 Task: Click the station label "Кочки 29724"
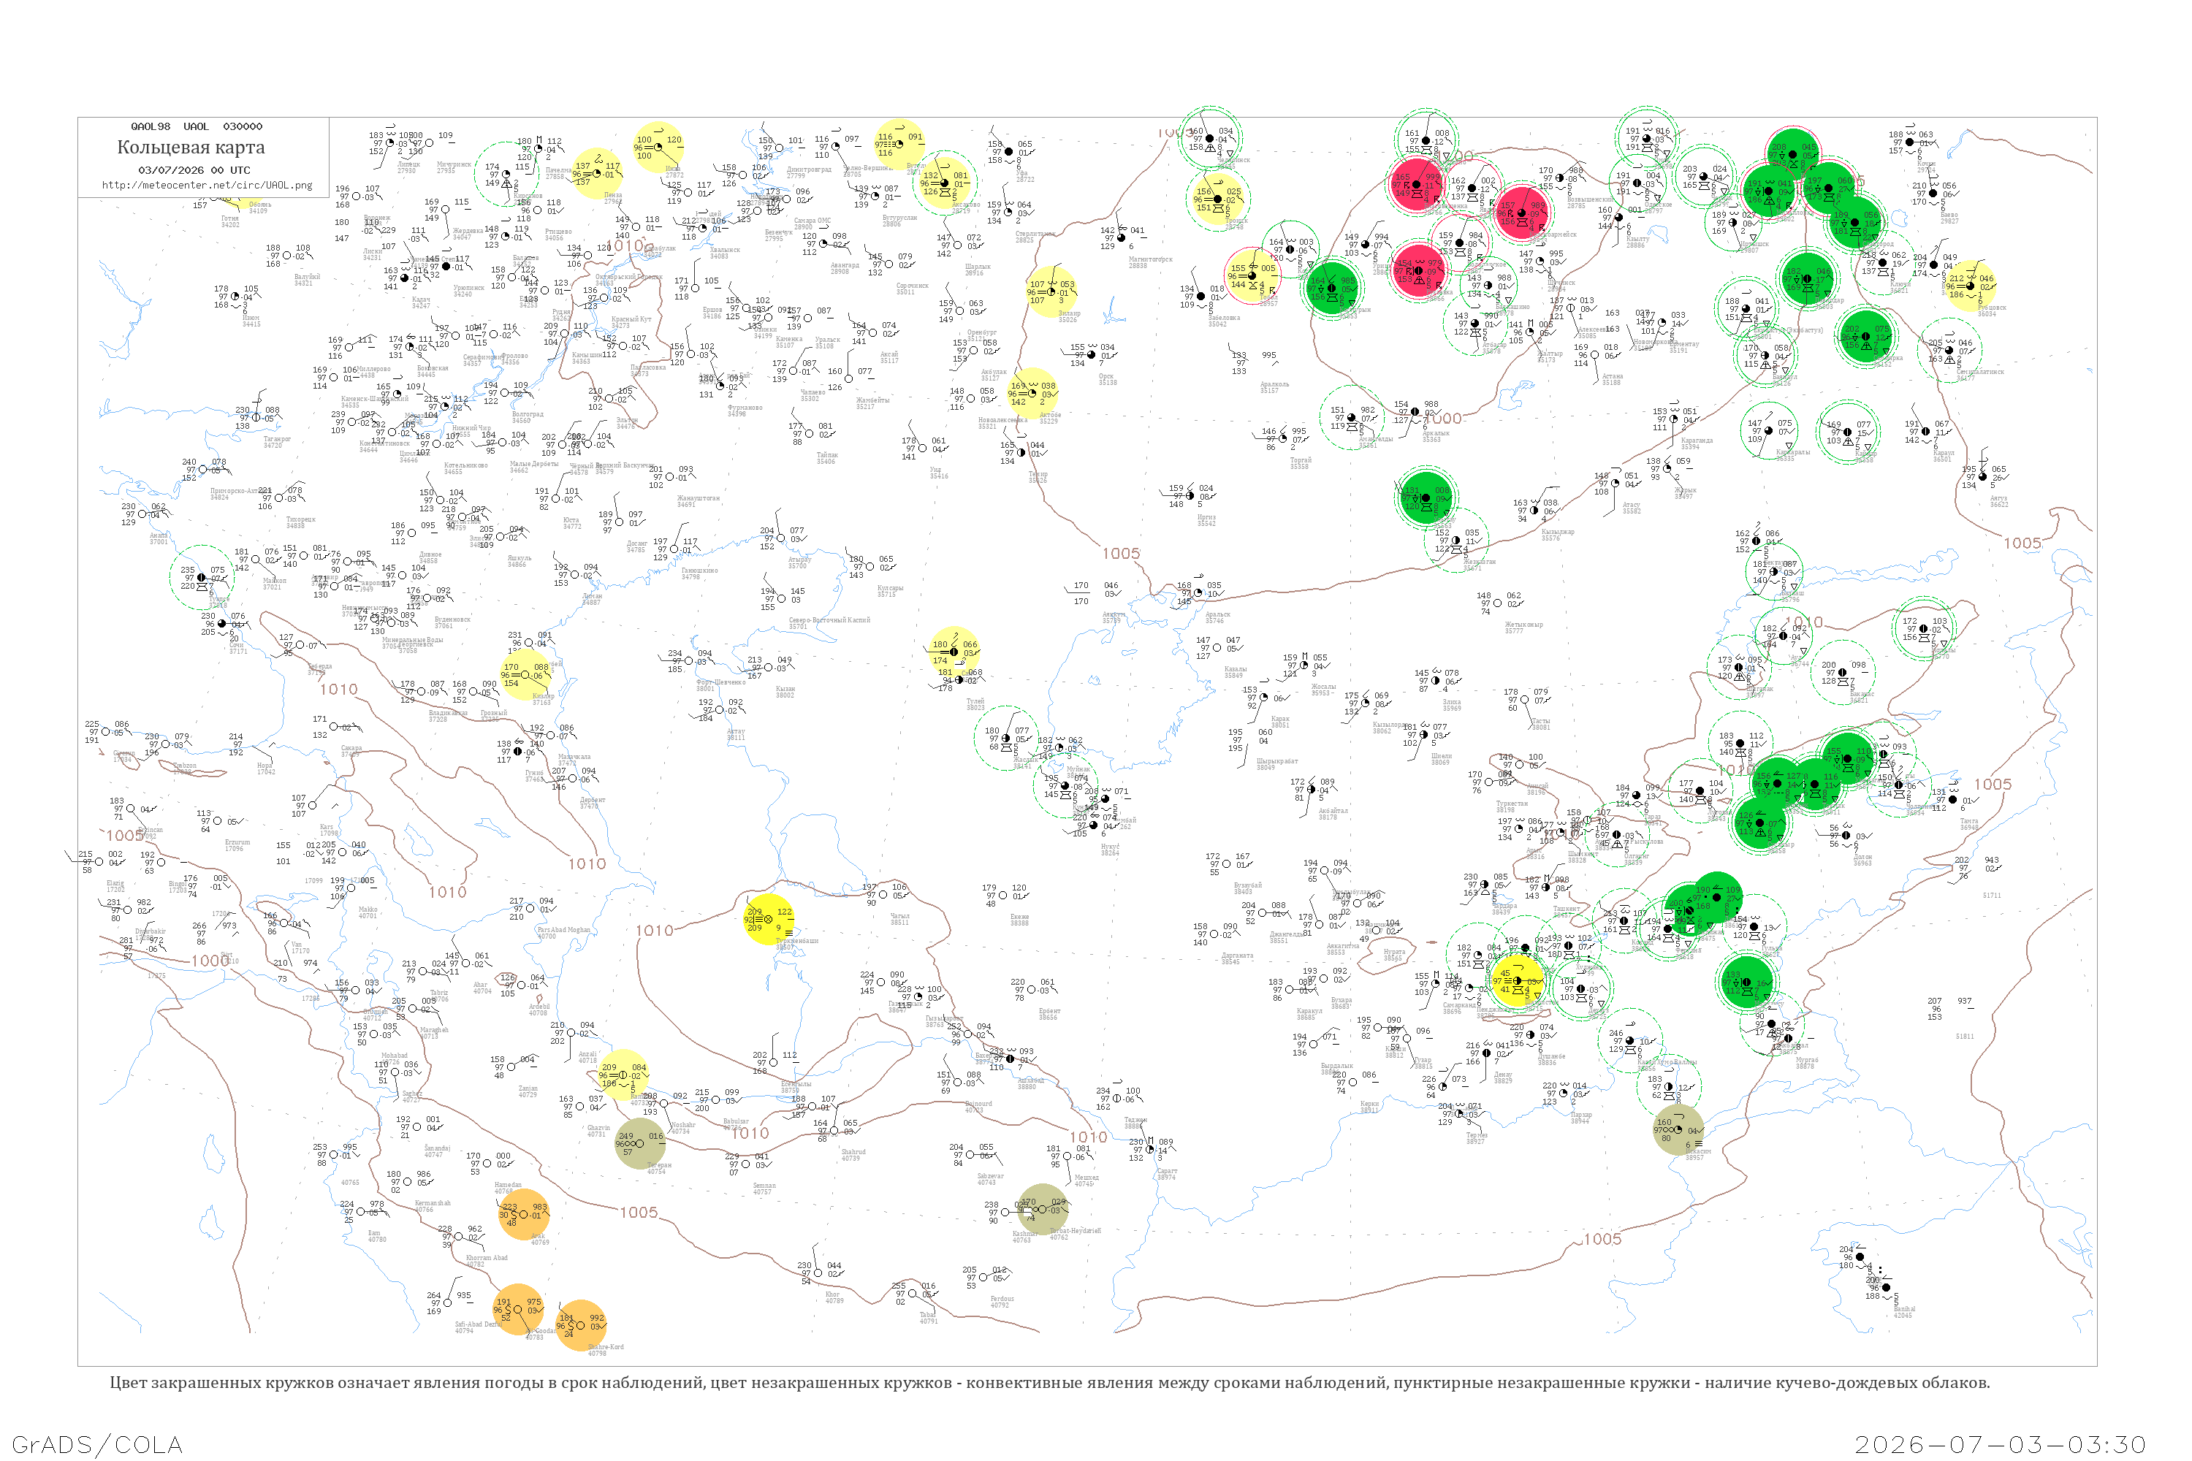pyautogui.click(x=1926, y=167)
